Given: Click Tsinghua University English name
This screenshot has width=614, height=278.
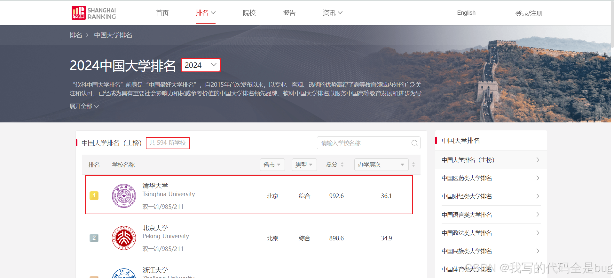Looking at the screenshot, I should [169, 194].
